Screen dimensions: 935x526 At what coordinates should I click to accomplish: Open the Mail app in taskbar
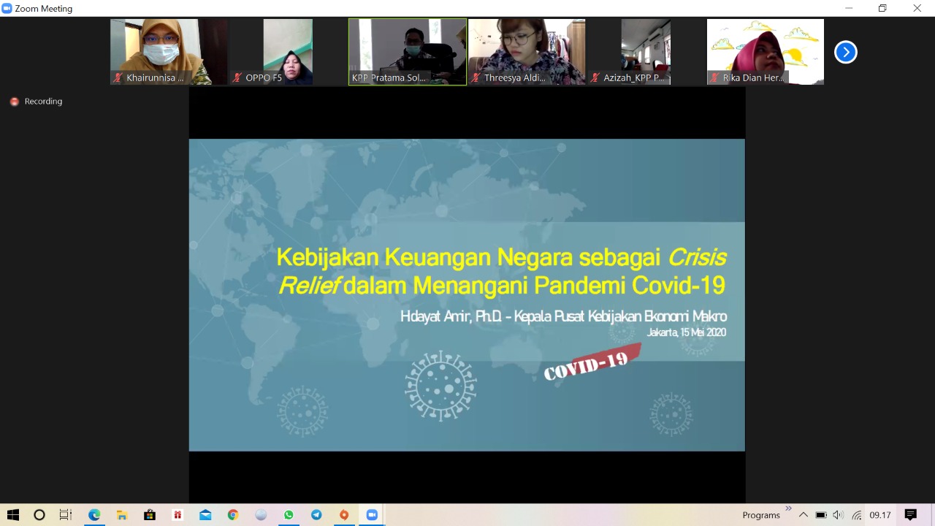point(205,515)
